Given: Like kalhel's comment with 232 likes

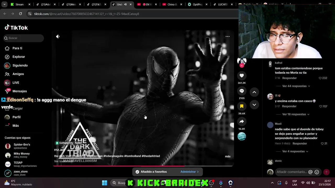Looking at the screenshot, I should click(x=323, y=78).
